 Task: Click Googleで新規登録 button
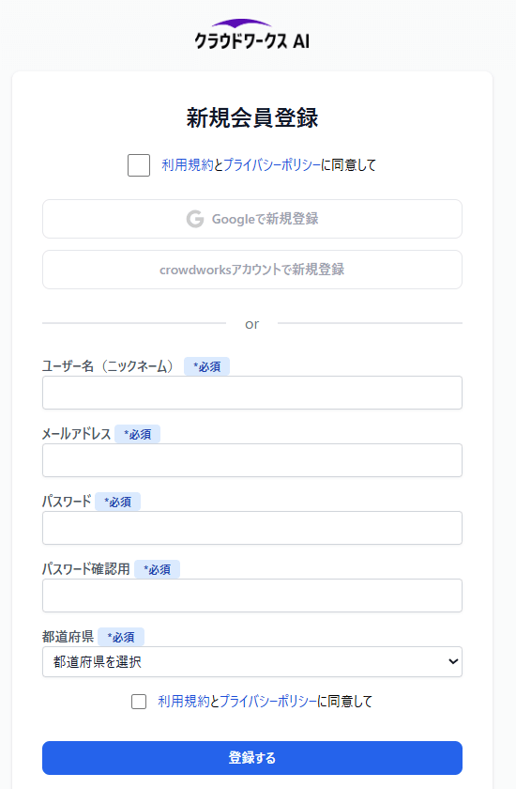[252, 219]
